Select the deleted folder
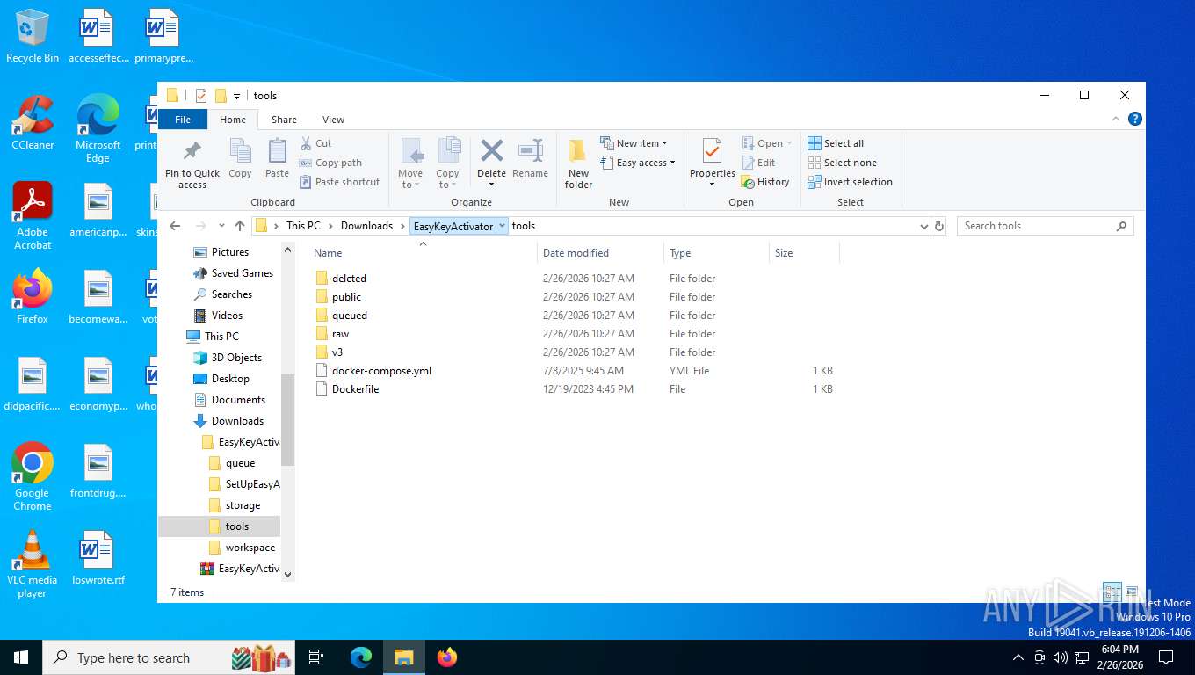1195x675 pixels. pyautogui.click(x=349, y=279)
